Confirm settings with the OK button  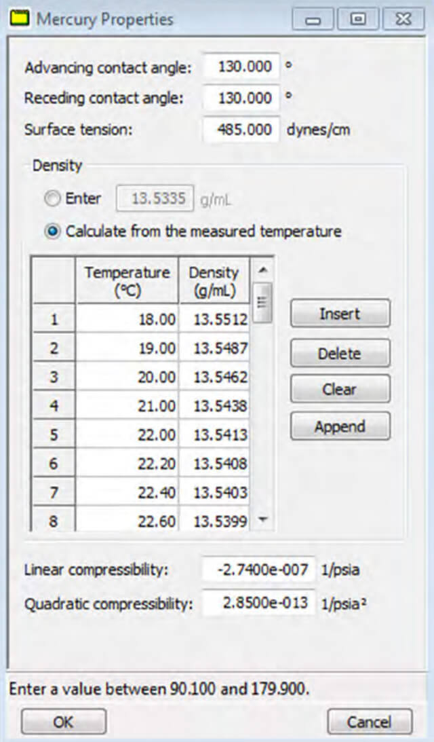(x=63, y=722)
